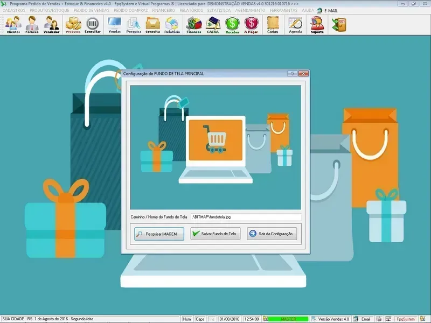431x323 pixels.
Task: Click Sair da Configuração button
Action: [x=272, y=234]
